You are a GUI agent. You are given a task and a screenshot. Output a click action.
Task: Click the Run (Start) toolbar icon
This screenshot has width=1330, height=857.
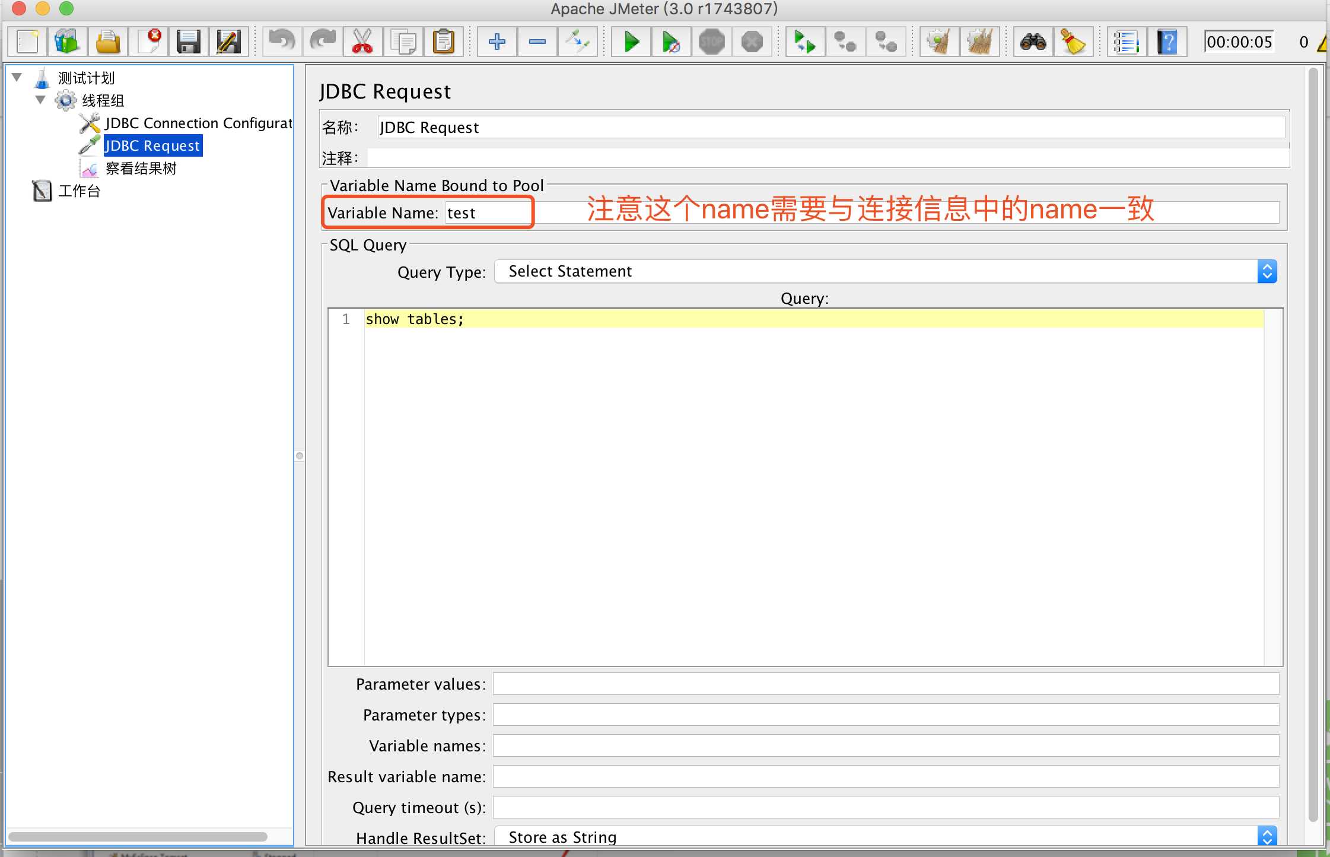(630, 41)
